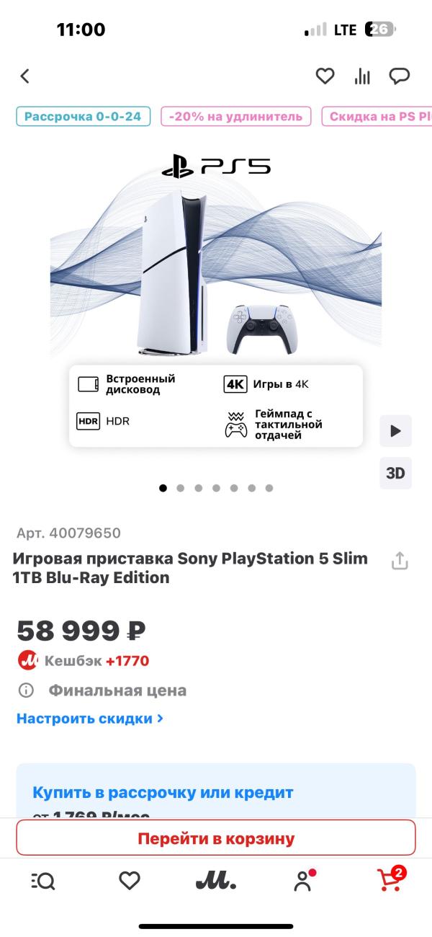Open favorites tab in bottom navigation

tap(130, 881)
